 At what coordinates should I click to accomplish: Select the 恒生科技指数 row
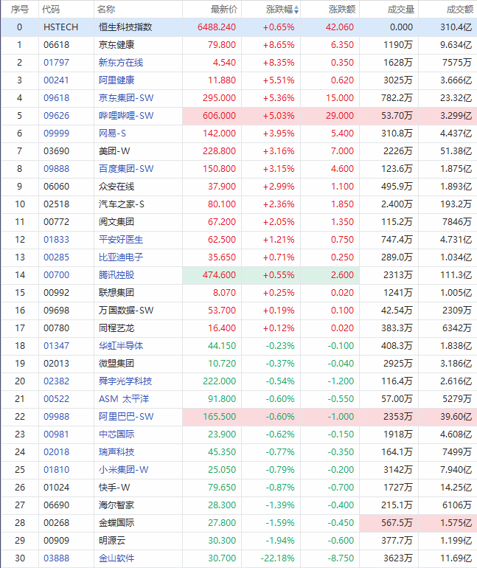239,27
